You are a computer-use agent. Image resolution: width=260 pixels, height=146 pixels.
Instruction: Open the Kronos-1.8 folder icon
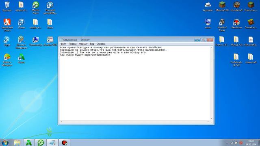[222, 41]
